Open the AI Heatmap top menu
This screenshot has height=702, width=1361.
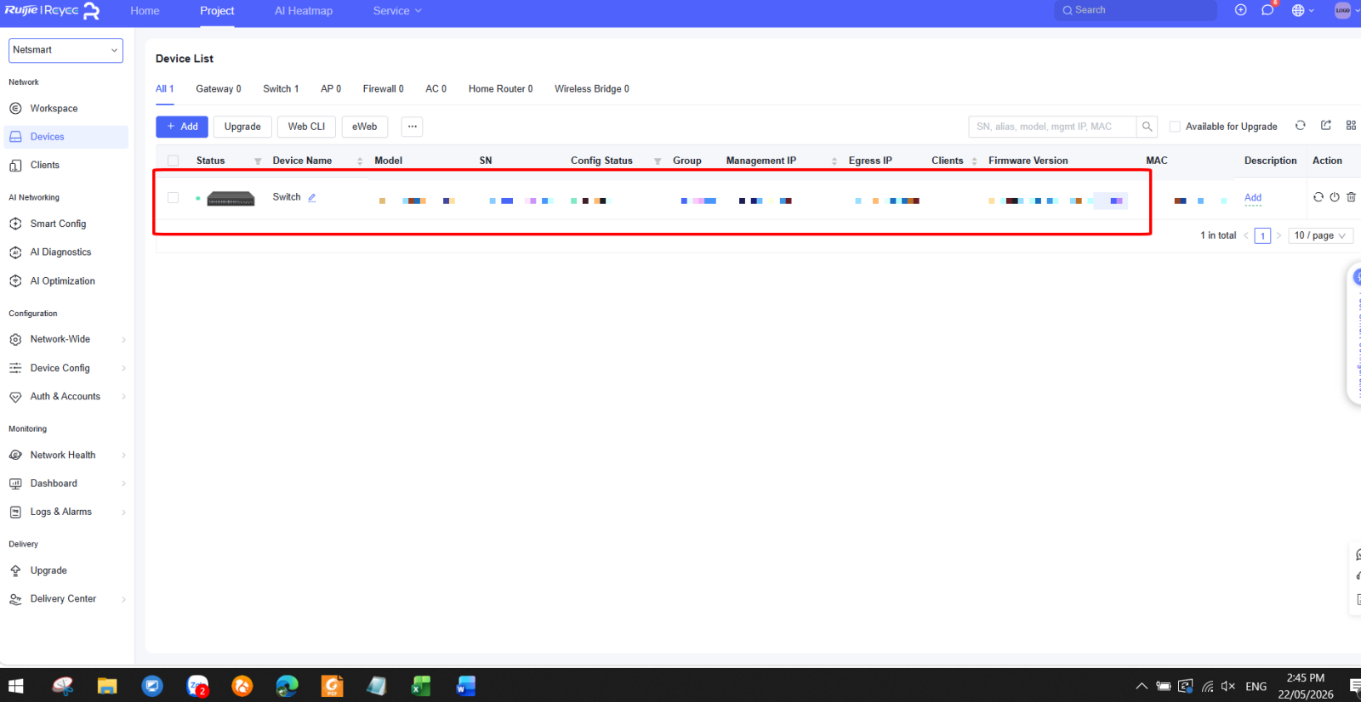304,11
